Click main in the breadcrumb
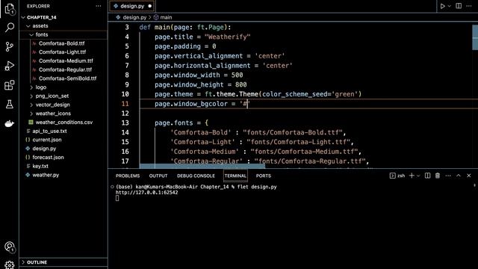The width and height of the screenshot is (478, 269). 166,17
